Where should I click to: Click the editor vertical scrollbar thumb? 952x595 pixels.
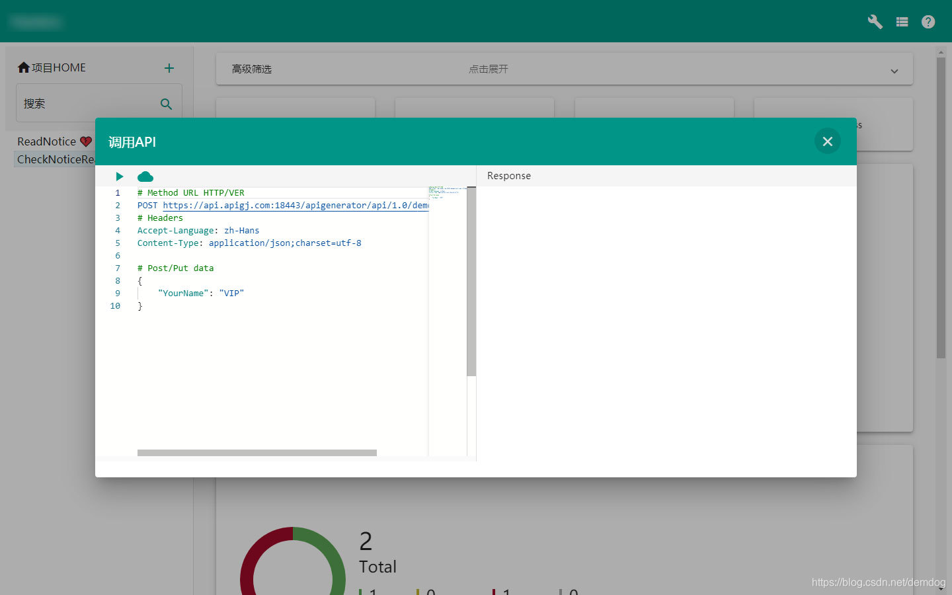coord(471,282)
